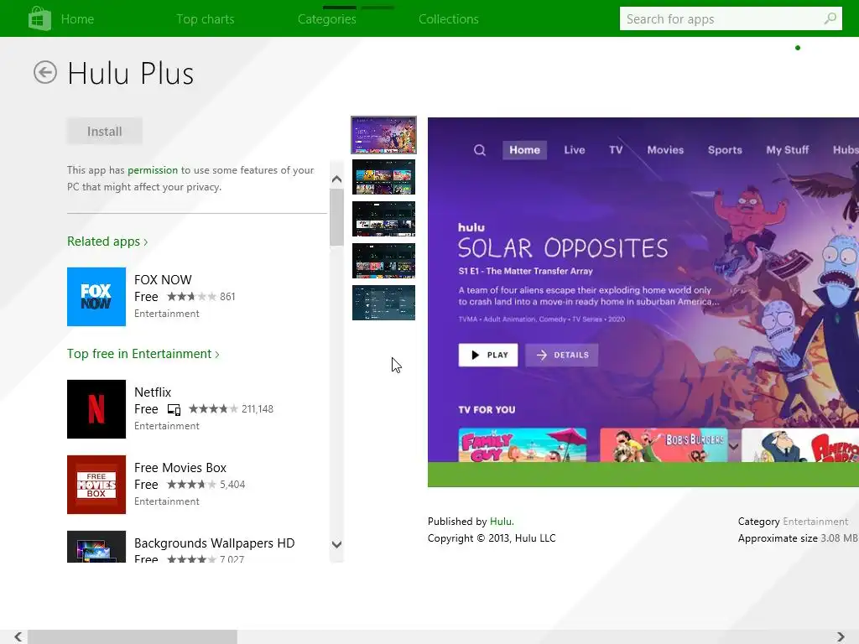Go back using the circled arrow icon

(45, 72)
